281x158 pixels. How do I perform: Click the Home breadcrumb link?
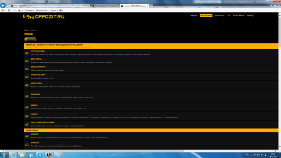pyautogui.click(x=26, y=30)
